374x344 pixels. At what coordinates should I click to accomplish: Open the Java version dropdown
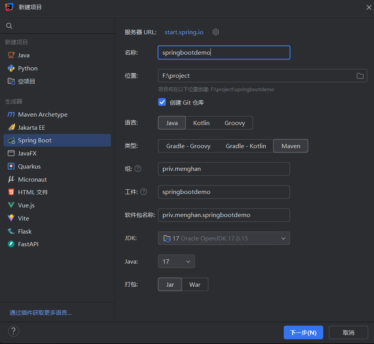176,261
